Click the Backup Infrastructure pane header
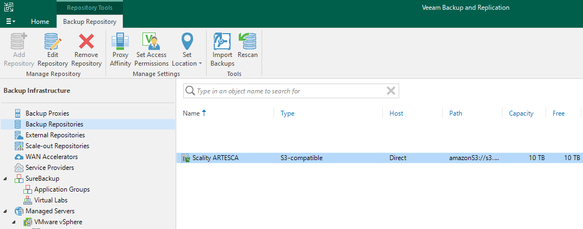This screenshot has height=229, width=583. pos(37,91)
